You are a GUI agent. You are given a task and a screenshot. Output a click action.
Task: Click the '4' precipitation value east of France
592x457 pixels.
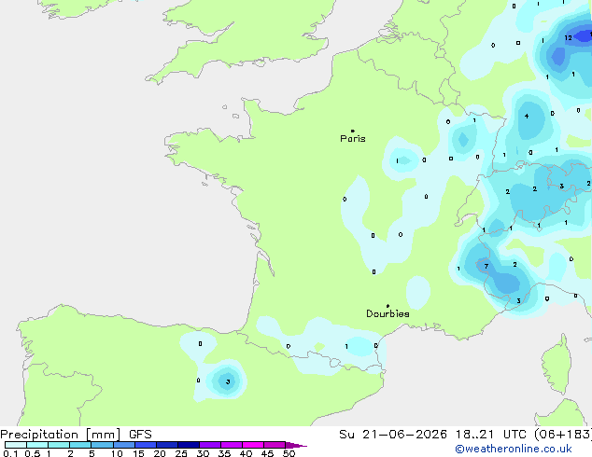527,117
